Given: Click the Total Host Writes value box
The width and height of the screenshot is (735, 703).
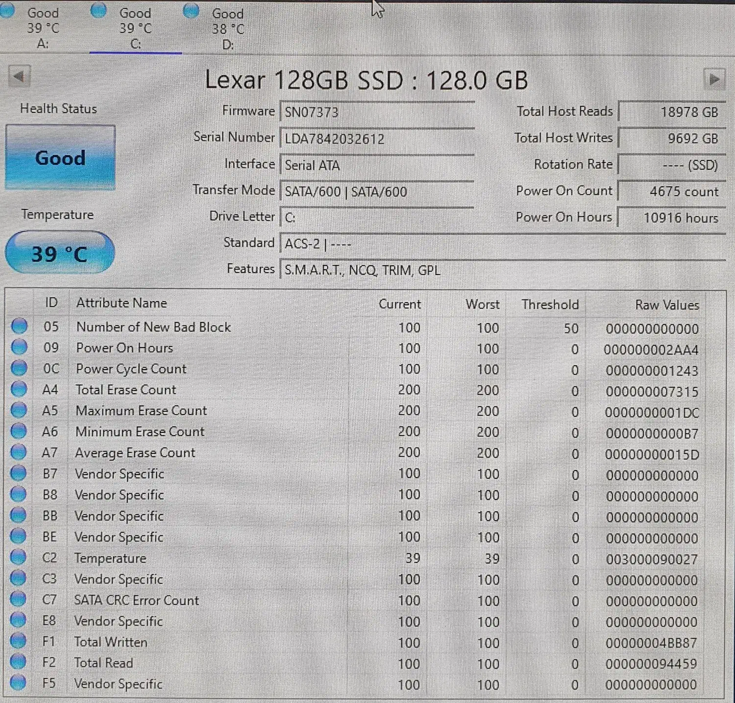Looking at the screenshot, I should (x=670, y=139).
